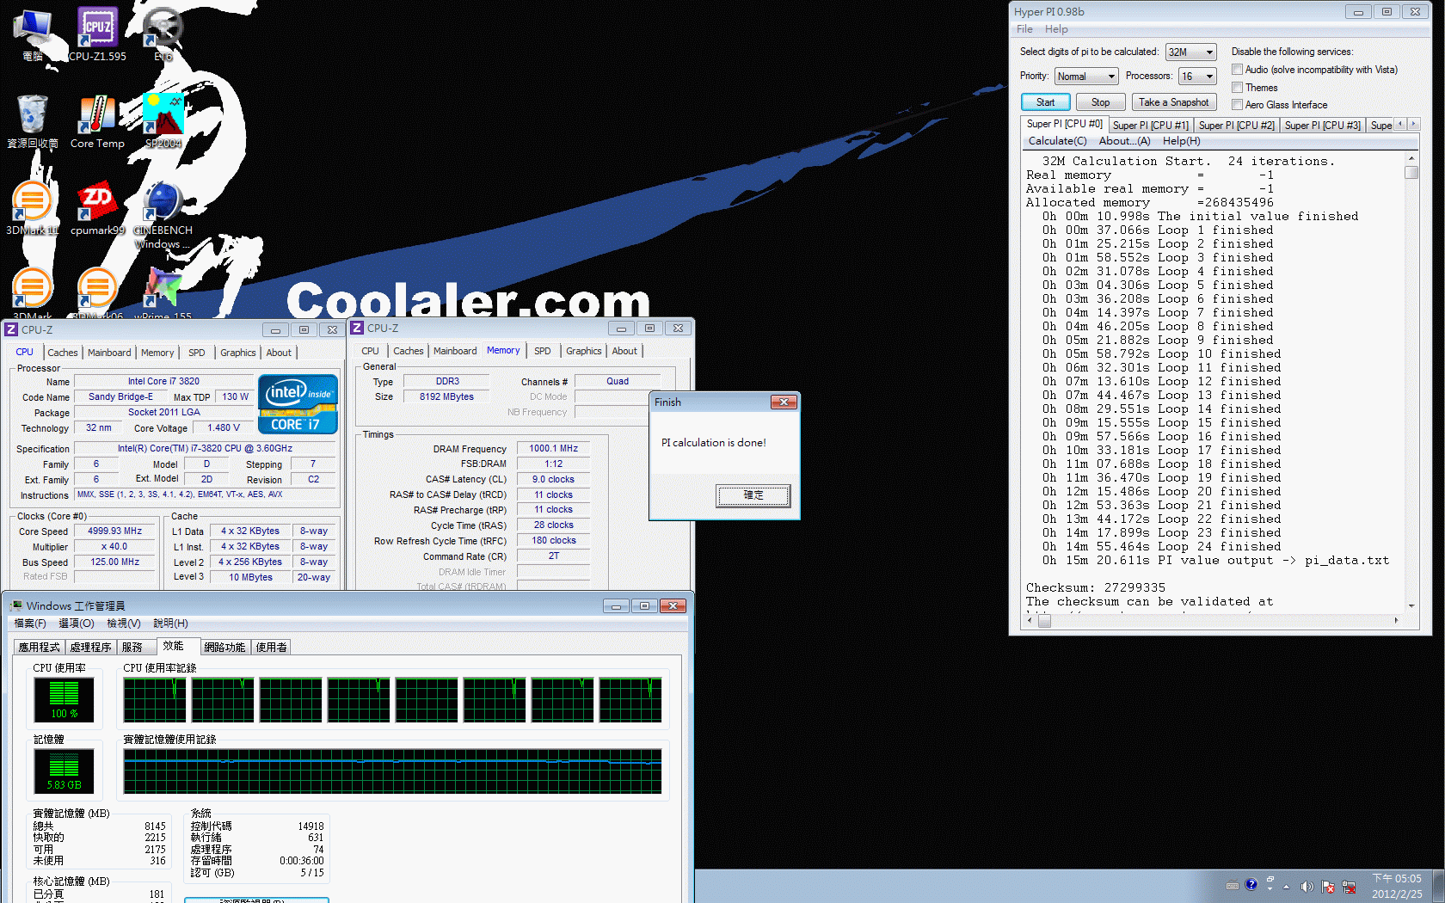Click the left CPU-Z window title icon
The image size is (1445, 903).
[11, 329]
